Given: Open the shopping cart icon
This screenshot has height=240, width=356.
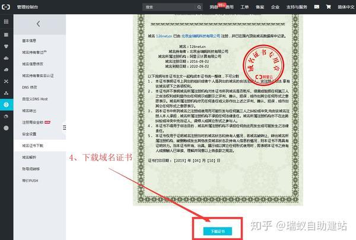Looking at the screenshot, I should (328, 7).
